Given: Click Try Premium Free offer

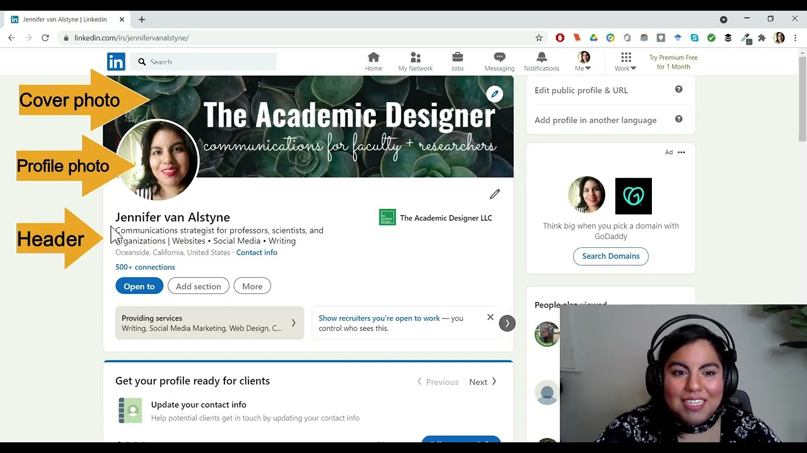Looking at the screenshot, I should pos(673,62).
